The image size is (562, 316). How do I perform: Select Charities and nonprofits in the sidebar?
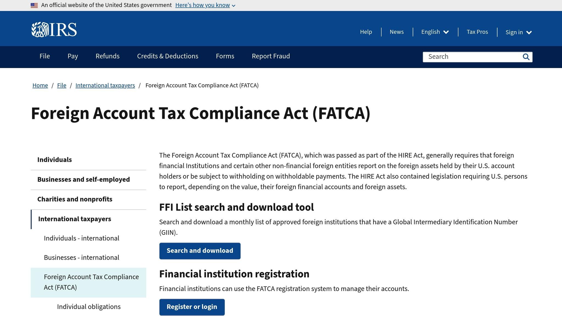(75, 199)
